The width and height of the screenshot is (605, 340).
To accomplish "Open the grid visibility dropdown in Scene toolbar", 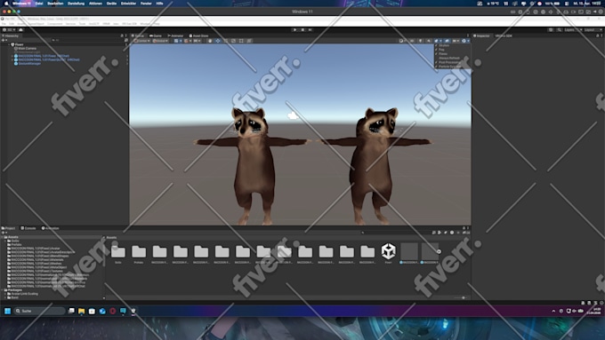I will click(178, 41).
